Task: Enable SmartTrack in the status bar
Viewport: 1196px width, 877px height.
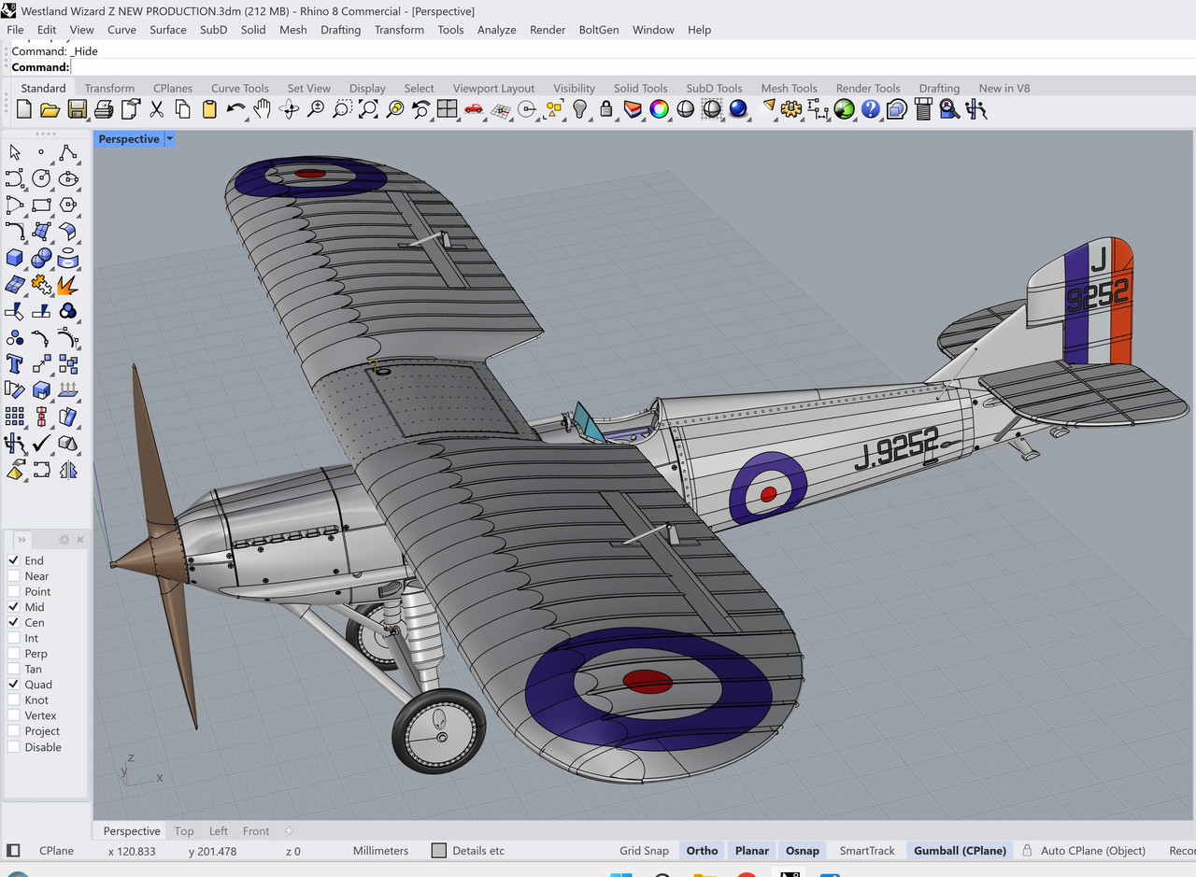Action: (866, 851)
